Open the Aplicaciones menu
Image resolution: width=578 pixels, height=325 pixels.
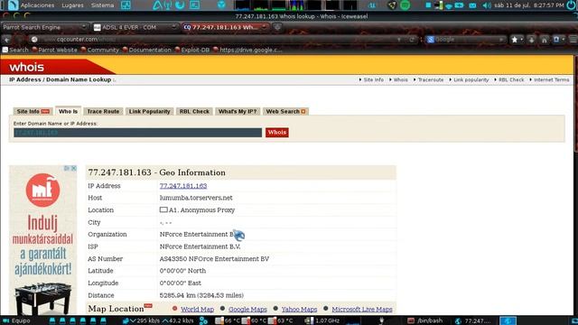tap(37, 5)
